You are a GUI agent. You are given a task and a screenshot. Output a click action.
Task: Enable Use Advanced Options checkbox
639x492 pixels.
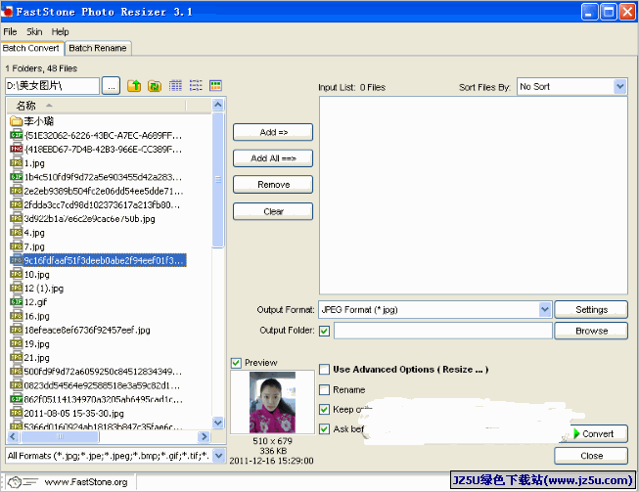pos(324,370)
